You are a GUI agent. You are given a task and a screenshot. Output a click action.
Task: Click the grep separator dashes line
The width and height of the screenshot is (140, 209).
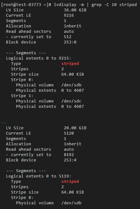pyautogui.click(x=3, y=123)
